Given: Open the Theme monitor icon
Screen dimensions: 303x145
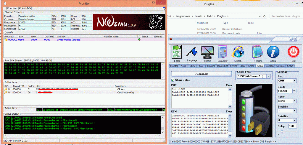Looking at the screenshot, I should click(207, 52).
